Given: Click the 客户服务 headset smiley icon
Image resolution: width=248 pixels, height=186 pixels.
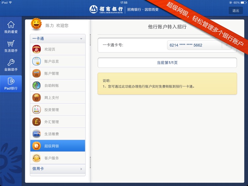Looking at the screenshot, I should [36, 158].
